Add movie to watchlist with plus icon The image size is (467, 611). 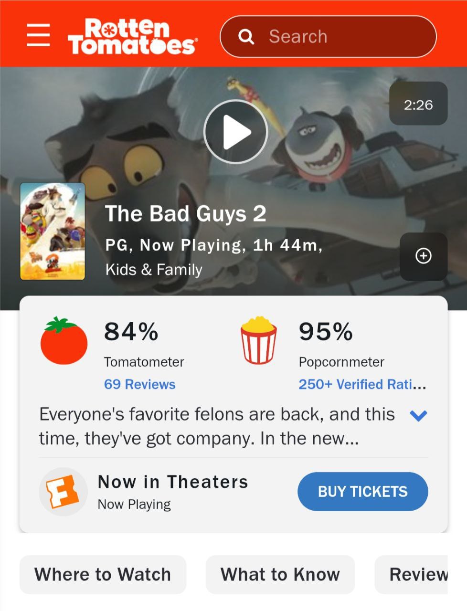pos(424,256)
